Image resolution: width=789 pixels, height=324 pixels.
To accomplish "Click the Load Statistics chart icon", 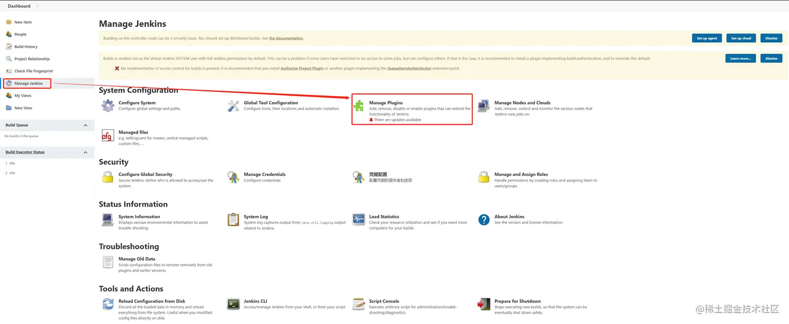I will pos(358,220).
